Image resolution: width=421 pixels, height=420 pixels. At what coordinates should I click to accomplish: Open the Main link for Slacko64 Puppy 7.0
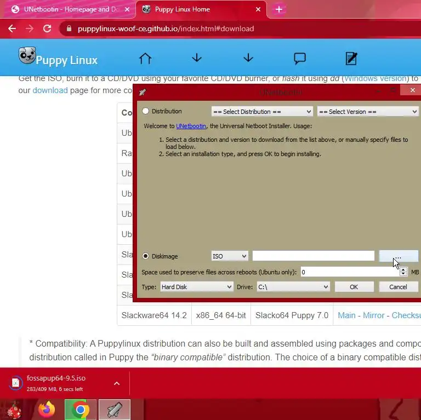pos(346,315)
